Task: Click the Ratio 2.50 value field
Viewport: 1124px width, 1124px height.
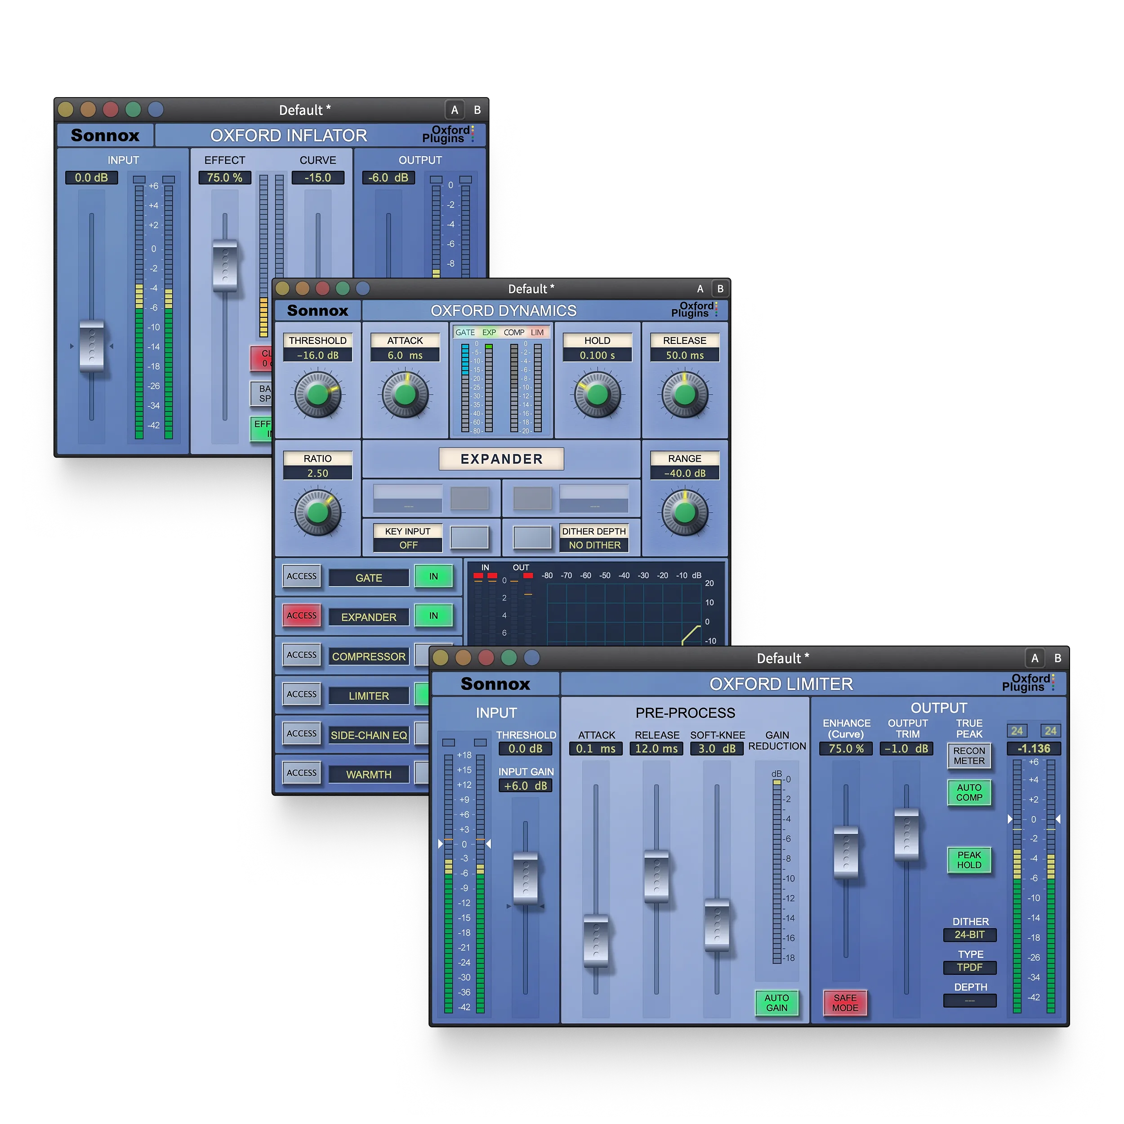Action: coord(318,473)
